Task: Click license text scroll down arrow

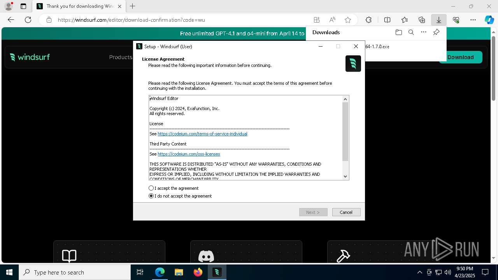Action: coord(345,177)
